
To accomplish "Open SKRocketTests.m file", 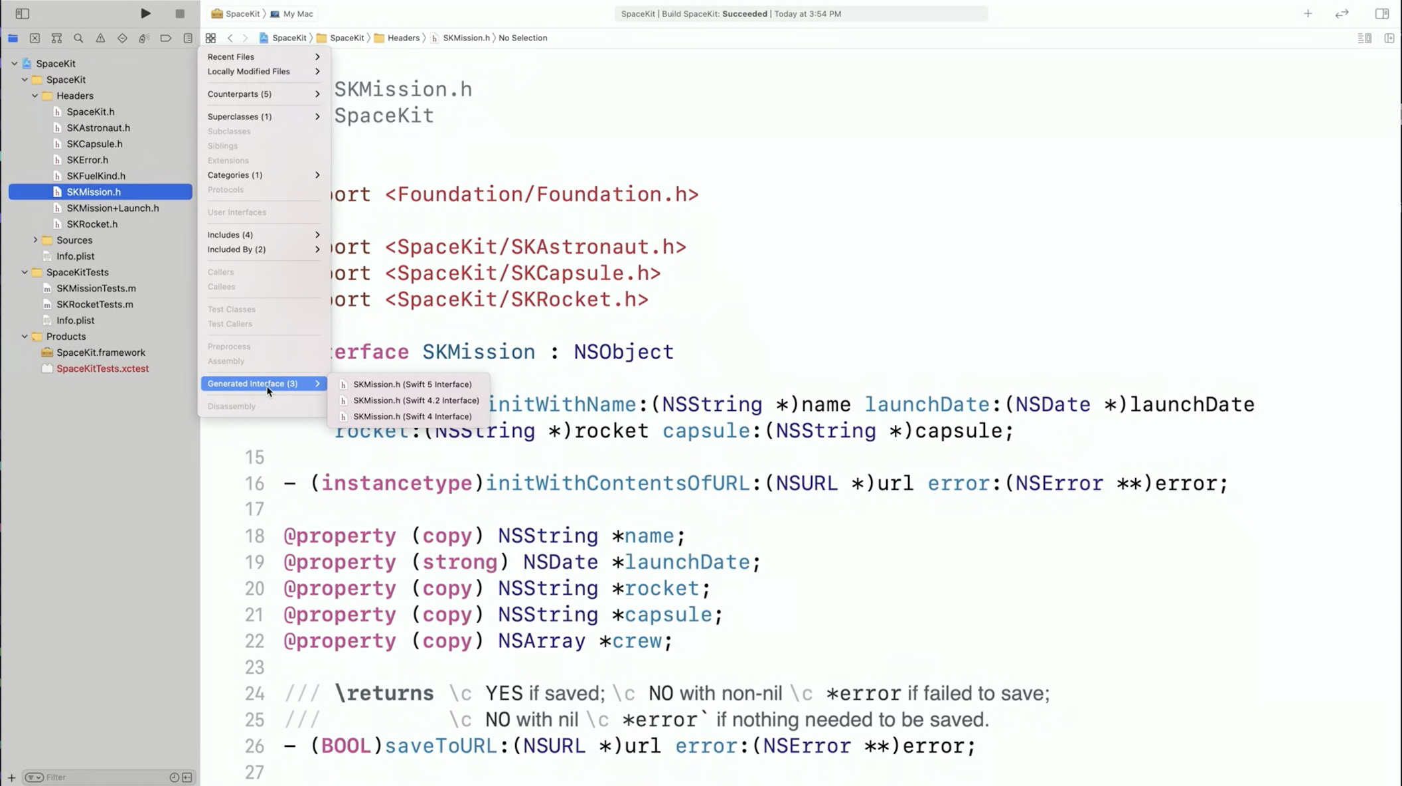I will (x=94, y=305).
